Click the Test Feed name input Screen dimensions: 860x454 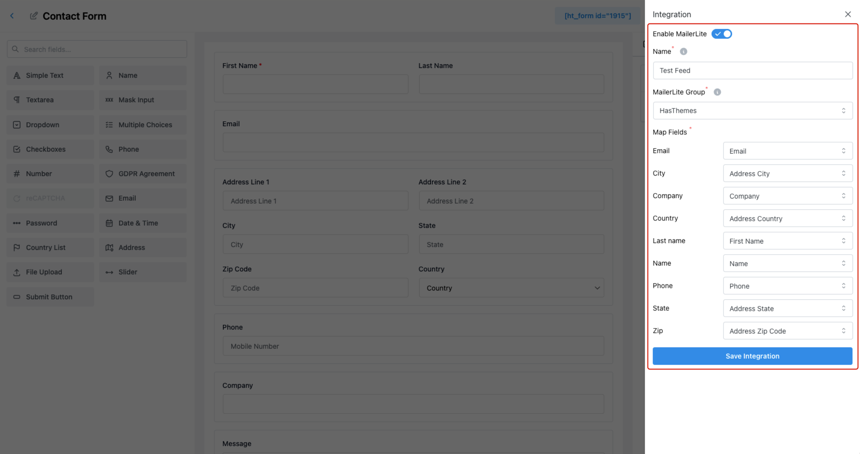click(752, 70)
